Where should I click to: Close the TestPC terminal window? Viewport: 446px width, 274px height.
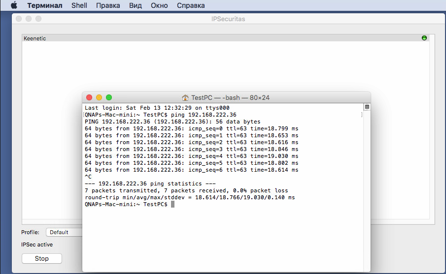coord(89,97)
